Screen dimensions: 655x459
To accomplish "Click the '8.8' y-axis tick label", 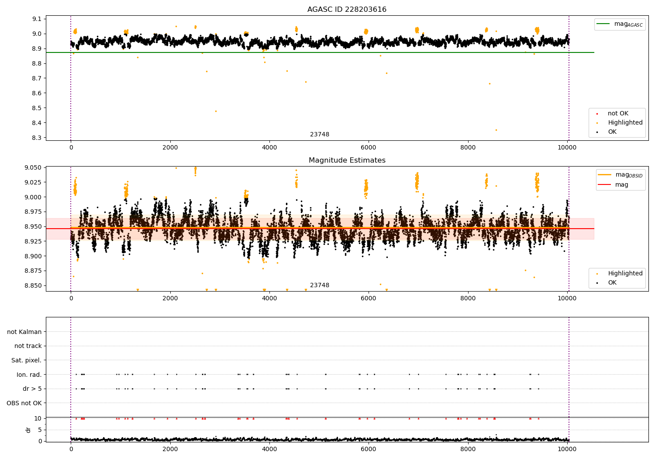I will point(37,63).
